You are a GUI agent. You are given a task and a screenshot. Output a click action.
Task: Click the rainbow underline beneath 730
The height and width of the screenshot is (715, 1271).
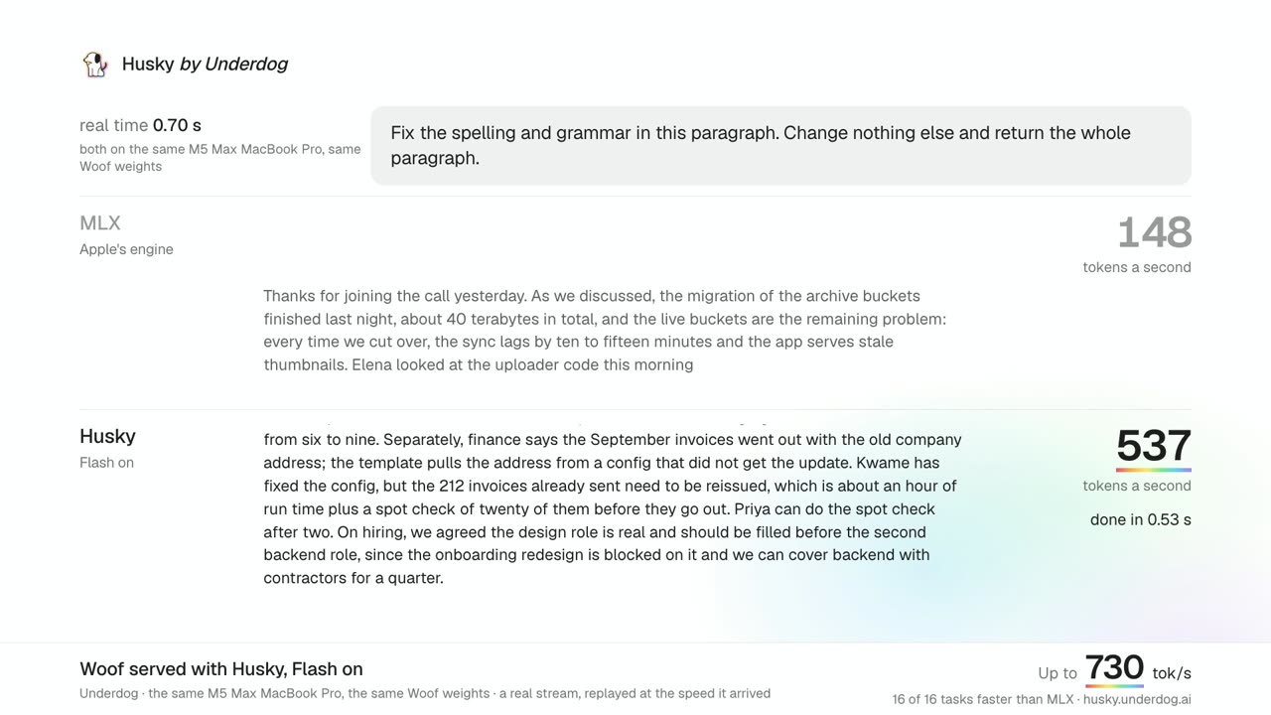click(x=1114, y=686)
